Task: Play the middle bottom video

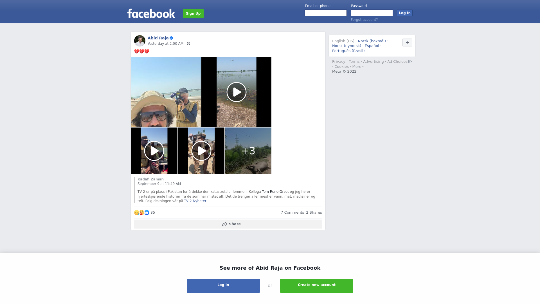Action: pyautogui.click(x=201, y=151)
